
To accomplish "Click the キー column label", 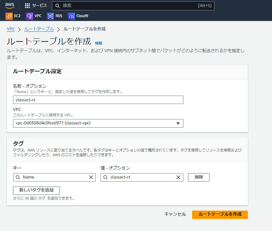I will point(17,168).
